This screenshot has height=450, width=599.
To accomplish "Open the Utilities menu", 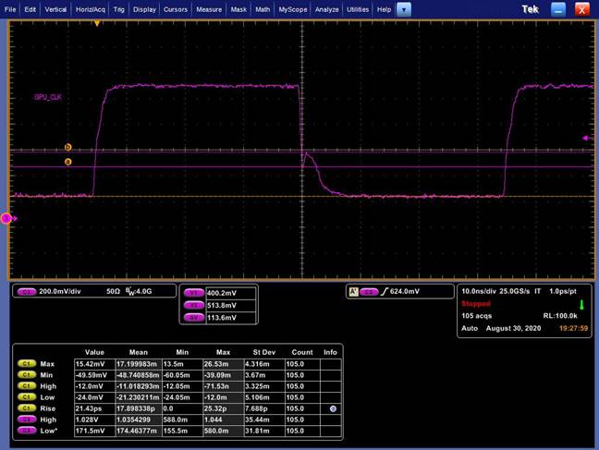I will click(358, 9).
